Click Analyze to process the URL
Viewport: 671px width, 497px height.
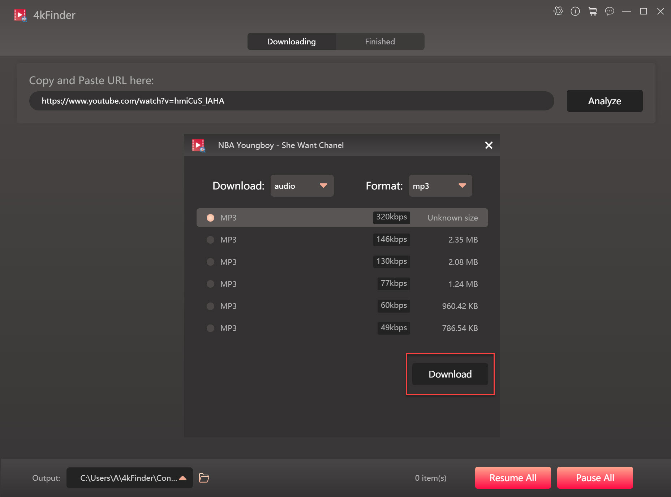point(604,101)
